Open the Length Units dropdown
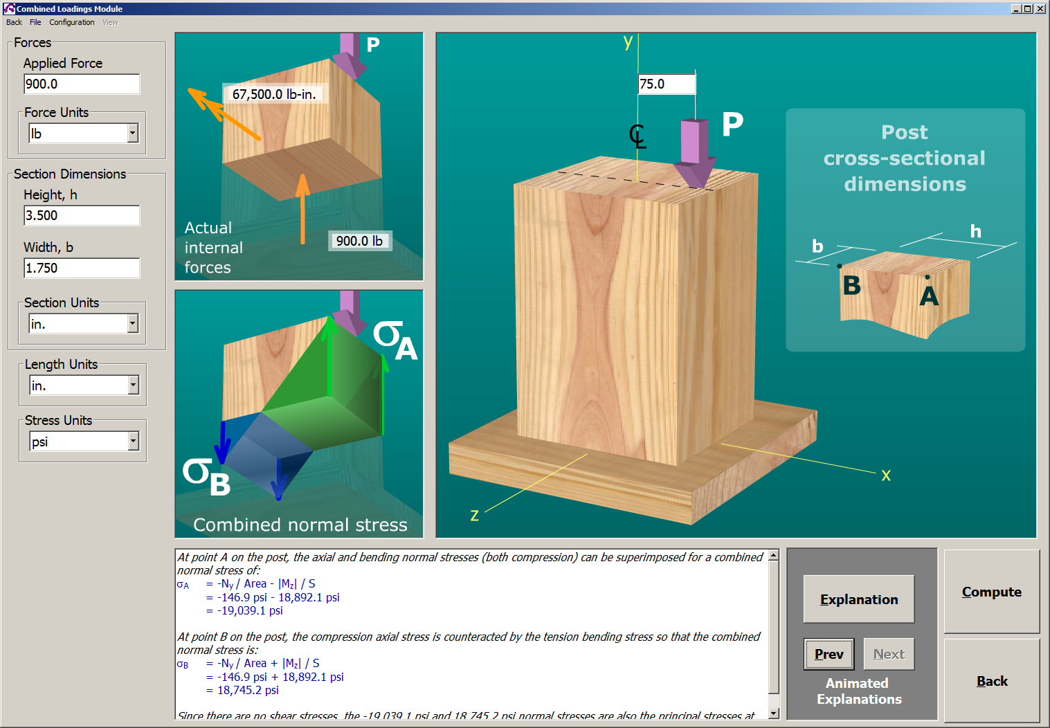Screen dimensions: 1050x728 tap(134, 385)
